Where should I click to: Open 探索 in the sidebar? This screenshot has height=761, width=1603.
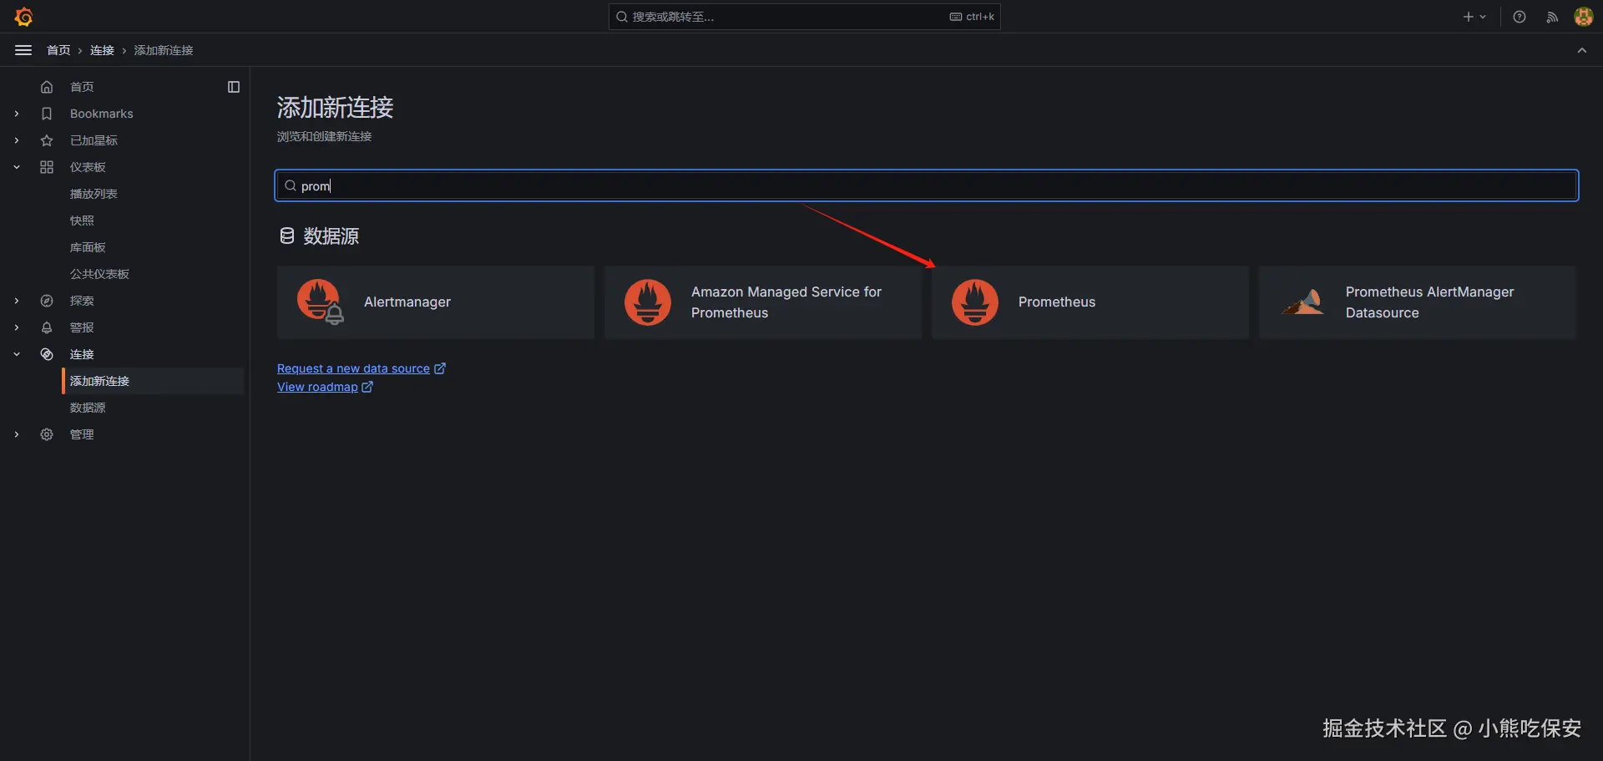(82, 301)
